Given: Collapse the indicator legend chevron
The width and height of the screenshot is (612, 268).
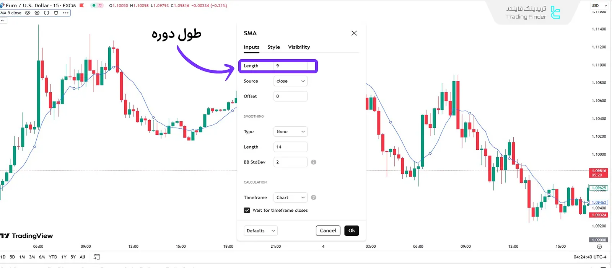Looking at the screenshot, I should [2, 21].
